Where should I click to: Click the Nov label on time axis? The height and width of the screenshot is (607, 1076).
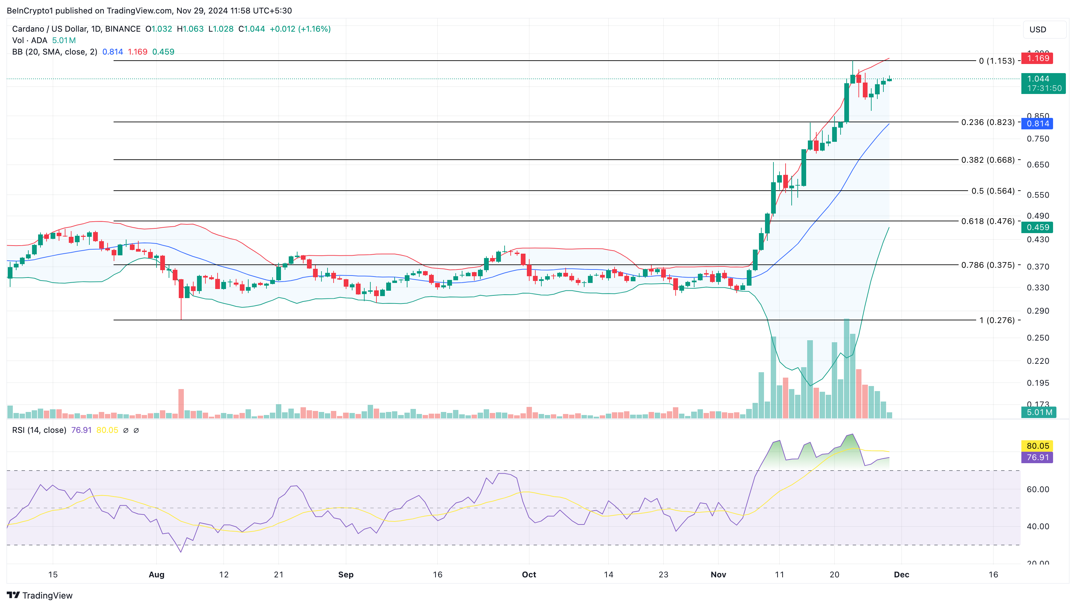point(718,574)
